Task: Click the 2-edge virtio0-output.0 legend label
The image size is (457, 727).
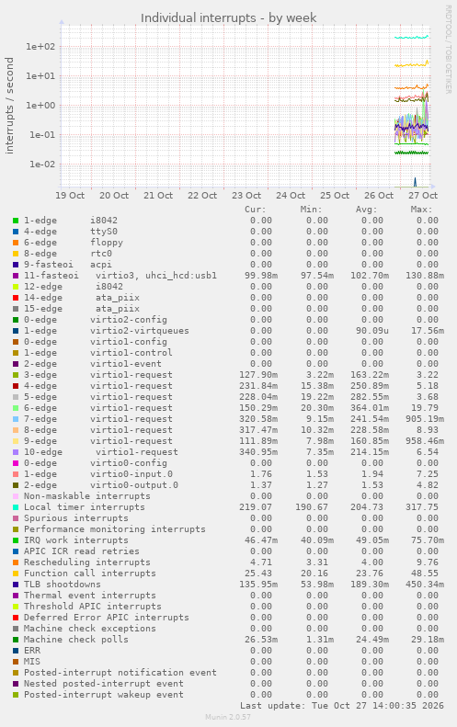Action: (101, 485)
